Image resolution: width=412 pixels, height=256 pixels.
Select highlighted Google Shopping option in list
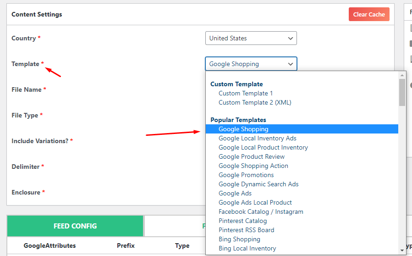302,129
